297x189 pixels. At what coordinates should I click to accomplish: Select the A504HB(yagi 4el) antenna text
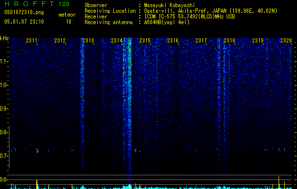point(167,22)
